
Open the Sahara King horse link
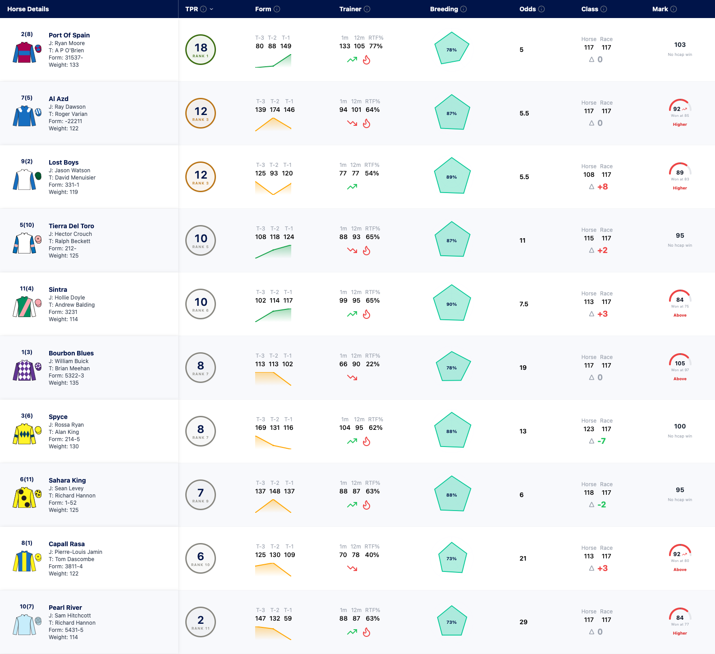tap(67, 480)
